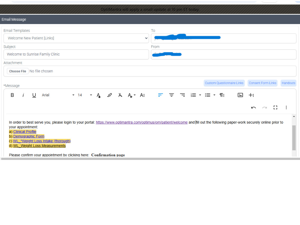Open the text color picker icon
The image size is (300, 225).
click(98, 95)
